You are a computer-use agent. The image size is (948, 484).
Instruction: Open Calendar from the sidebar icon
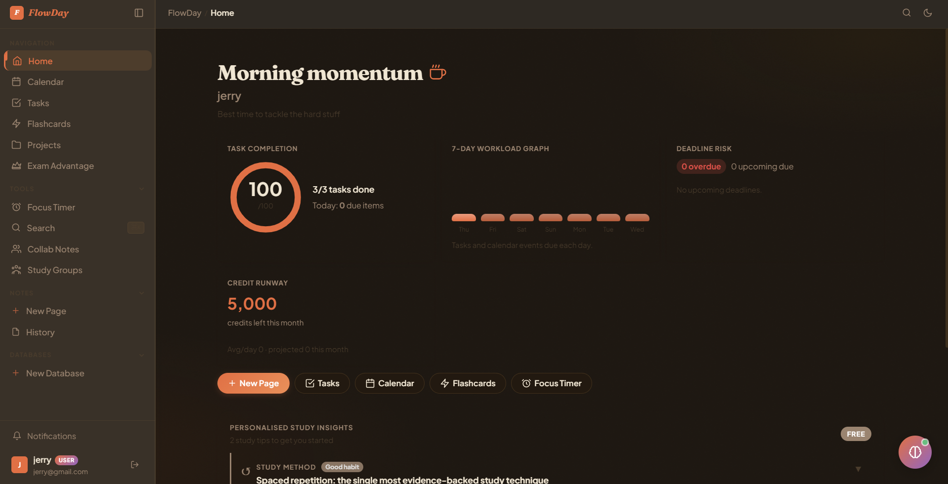pos(17,81)
